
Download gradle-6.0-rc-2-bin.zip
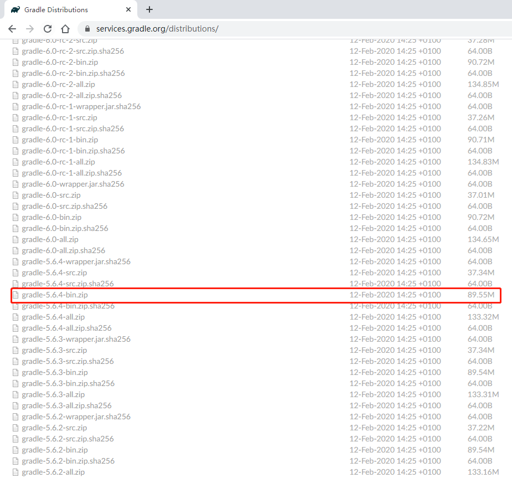point(60,62)
